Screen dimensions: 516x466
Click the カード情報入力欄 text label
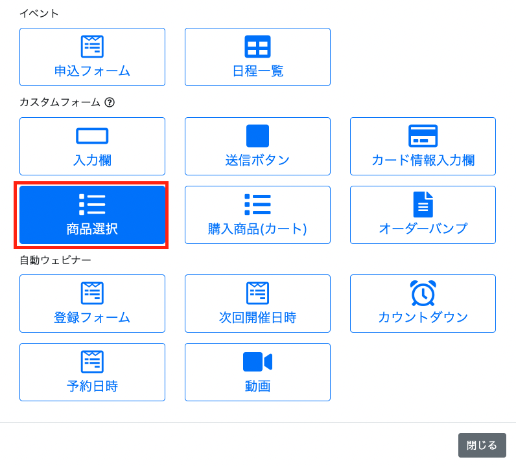tap(423, 161)
